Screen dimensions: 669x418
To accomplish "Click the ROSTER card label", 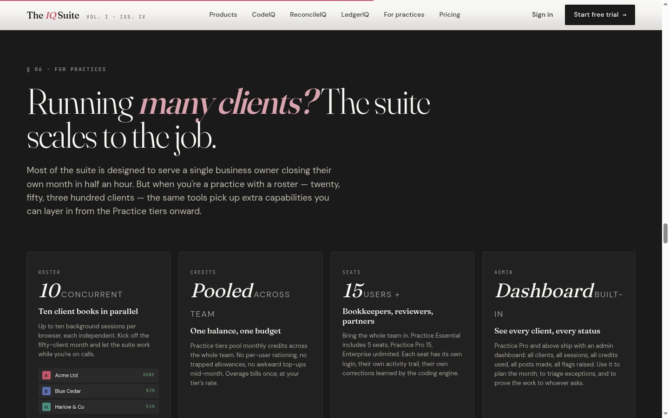I will [x=49, y=272].
